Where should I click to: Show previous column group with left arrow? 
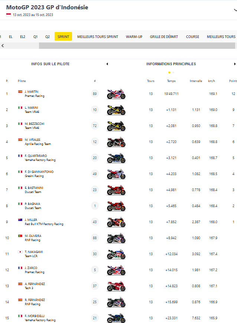click(x=107, y=64)
